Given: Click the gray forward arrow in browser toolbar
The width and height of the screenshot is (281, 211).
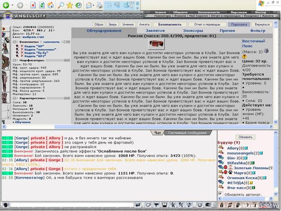Looking at the screenshot, I should click(x=20, y=5).
